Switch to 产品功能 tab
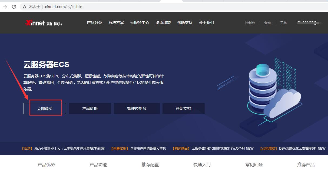Image resolution: width=328 pixels, height=171 pixels. point(98,165)
